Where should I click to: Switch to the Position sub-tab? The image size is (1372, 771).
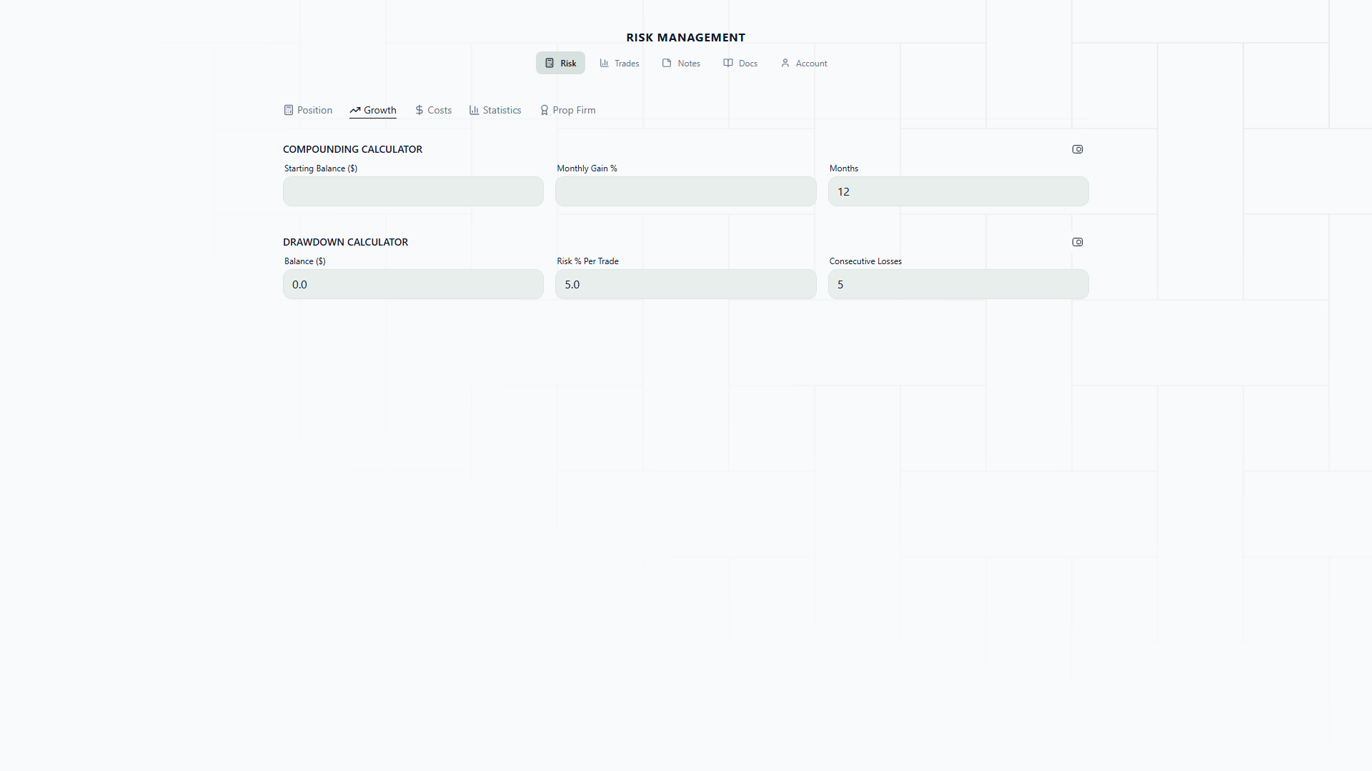tap(309, 111)
